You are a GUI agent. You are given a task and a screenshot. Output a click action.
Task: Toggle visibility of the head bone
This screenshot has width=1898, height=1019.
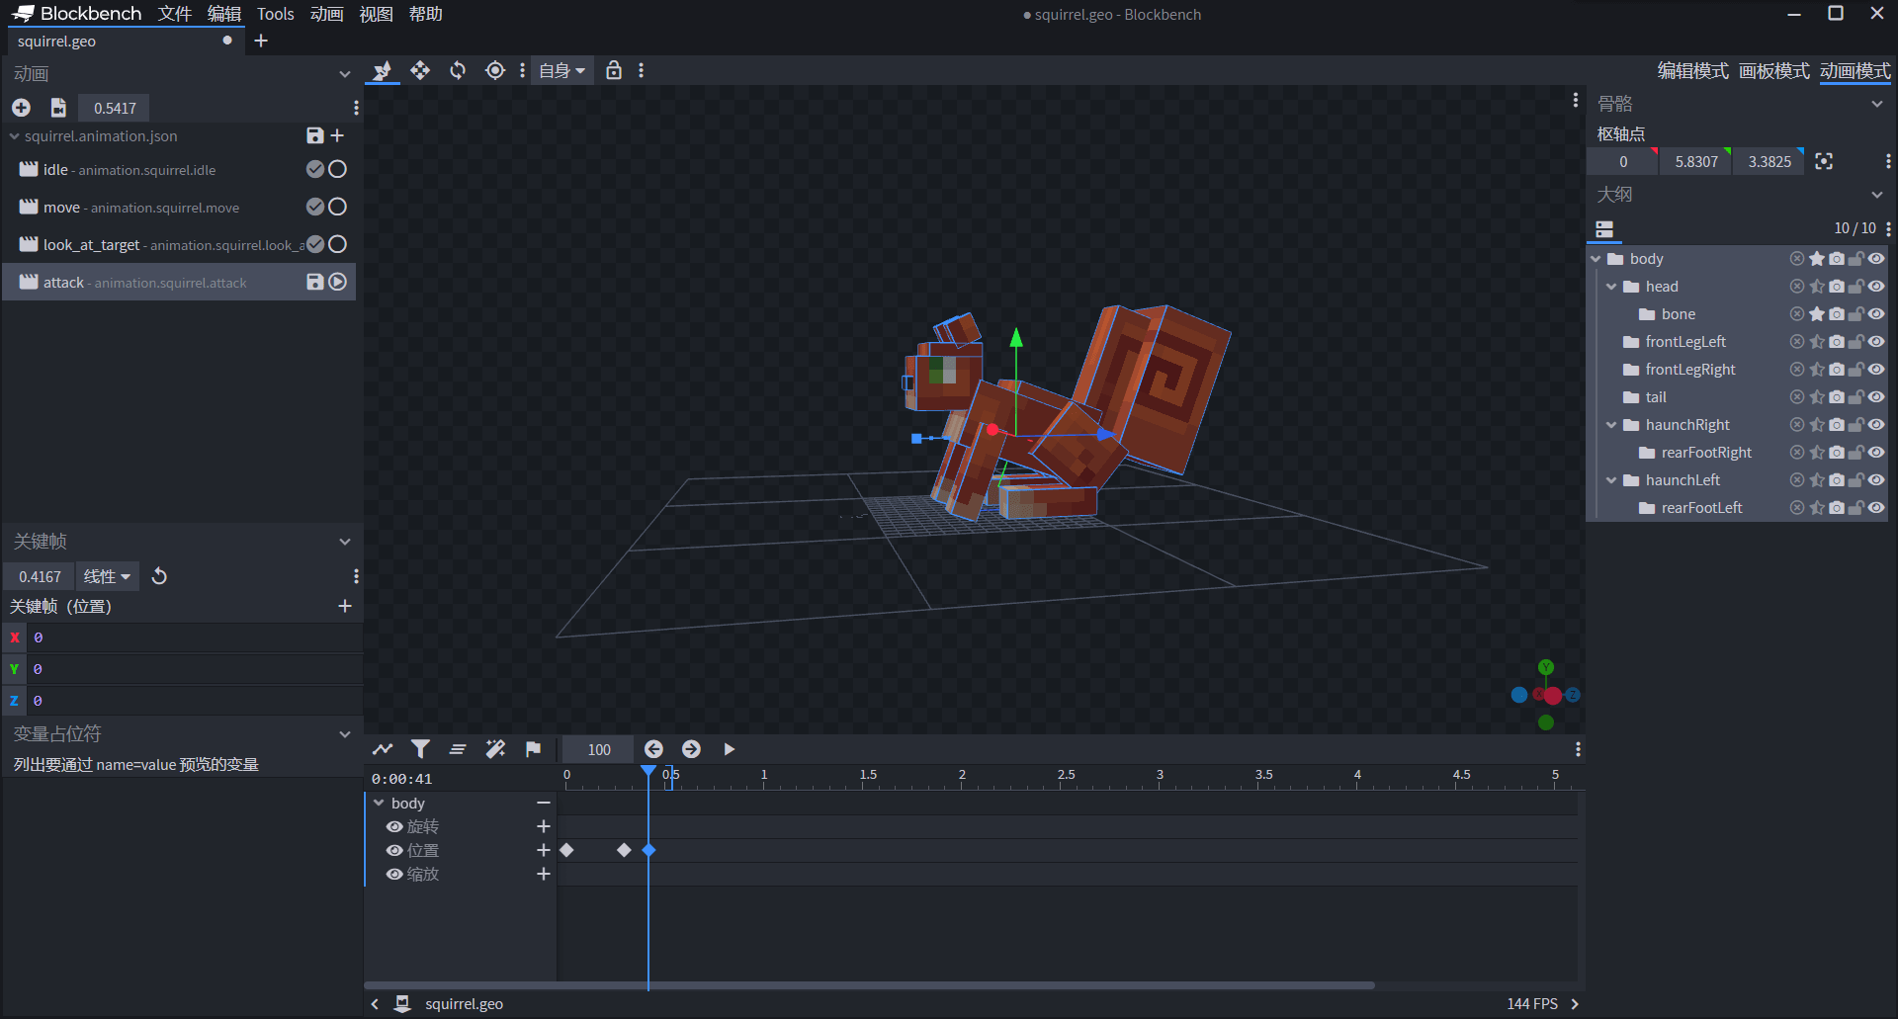(x=1875, y=287)
